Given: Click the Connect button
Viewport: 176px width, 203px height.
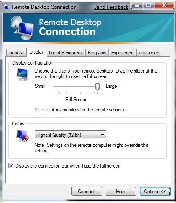Looking at the screenshot, I should click(87, 192).
